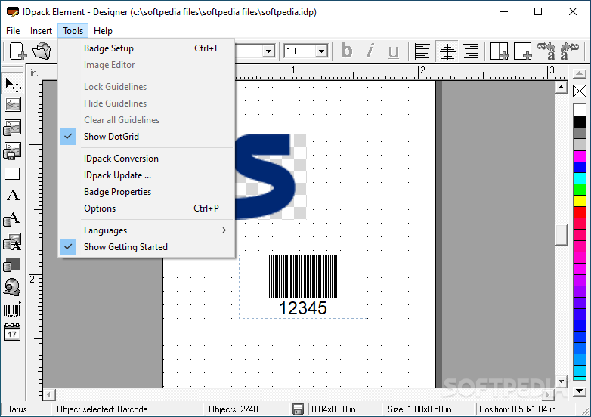
Task: Open the Help menu
Action: click(x=103, y=31)
